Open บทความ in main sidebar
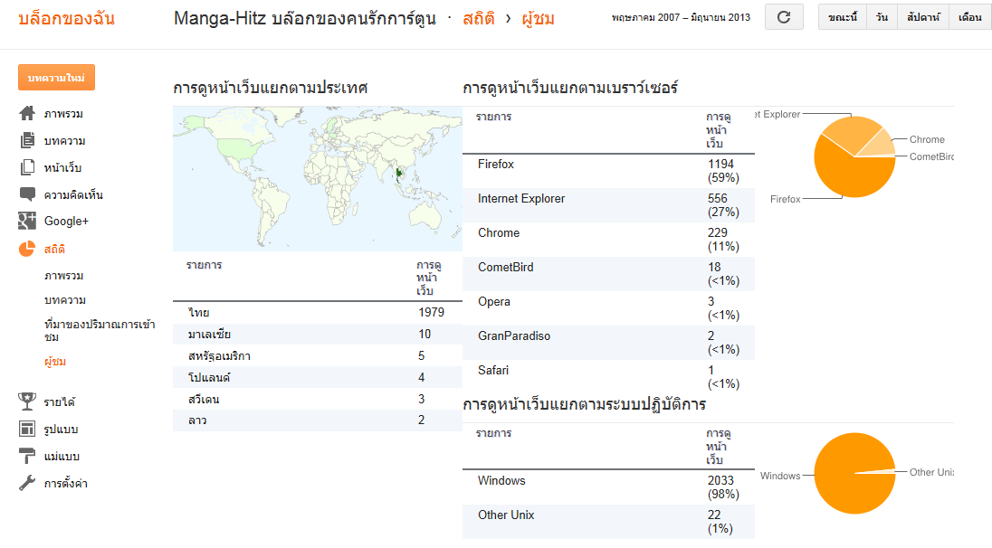992x548 pixels. point(64,141)
